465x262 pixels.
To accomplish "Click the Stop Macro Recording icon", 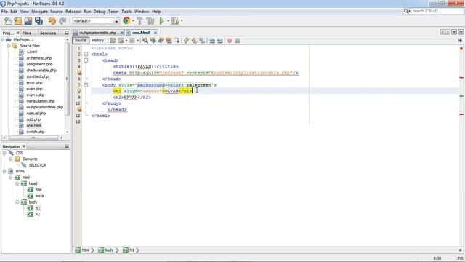I will pyautogui.click(x=238, y=41).
